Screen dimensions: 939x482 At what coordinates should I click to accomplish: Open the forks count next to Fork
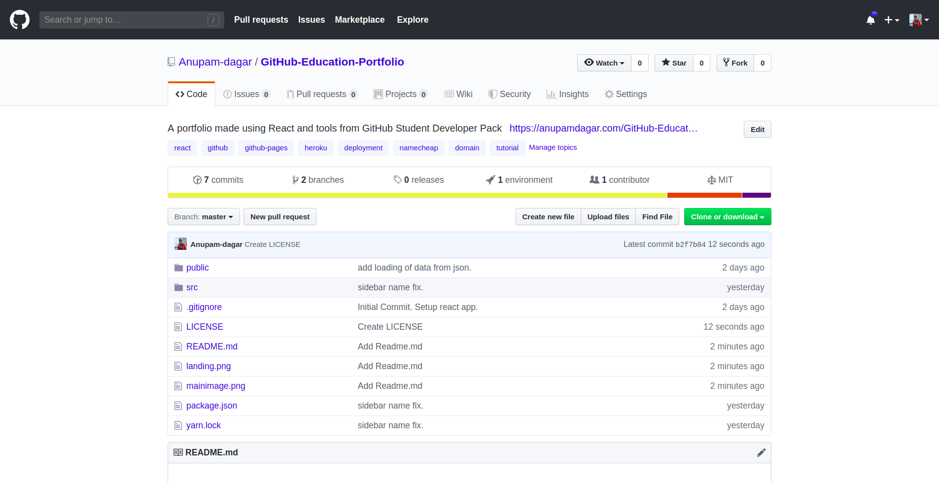[x=763, y=63]
